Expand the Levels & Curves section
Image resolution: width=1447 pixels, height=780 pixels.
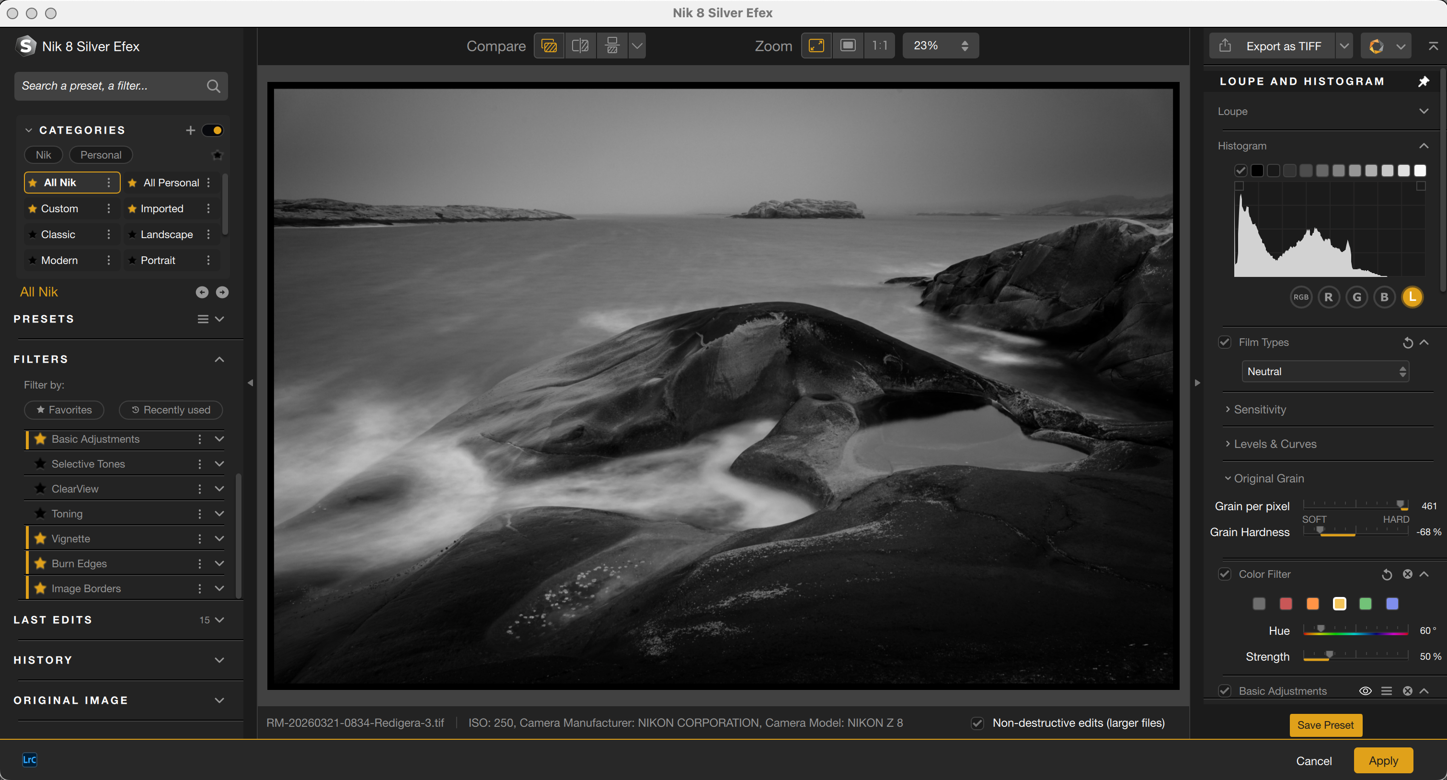point(1275,444)
